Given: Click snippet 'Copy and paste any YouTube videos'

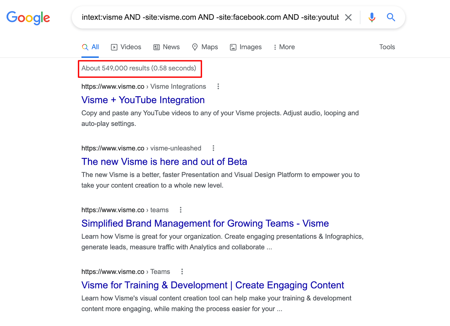Looking at the screenshot, I should 220,118.
